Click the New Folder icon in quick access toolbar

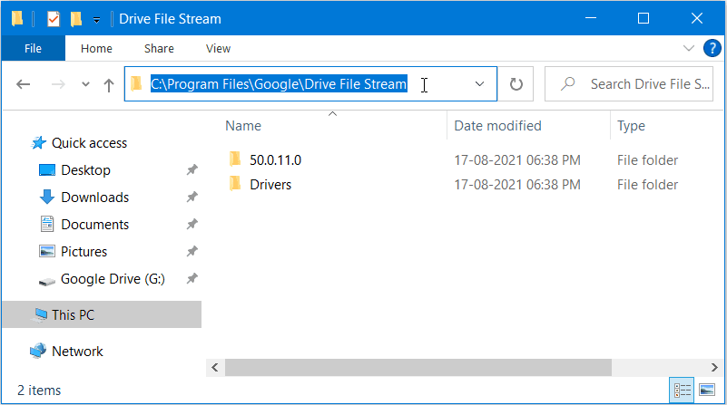pyautogui.click(x=76, y=19)
